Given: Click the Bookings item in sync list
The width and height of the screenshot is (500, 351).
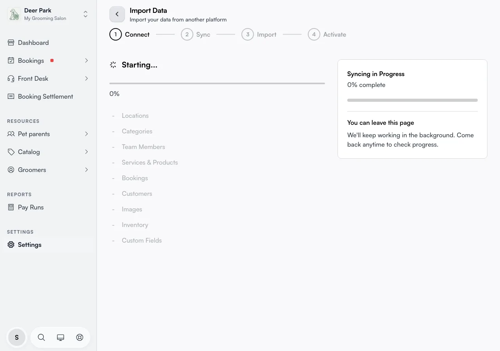Looking at the screenshot, I should (135, 178).
